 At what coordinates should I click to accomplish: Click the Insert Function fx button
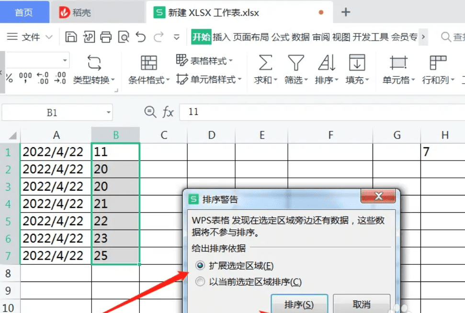[x=168, y=112]
